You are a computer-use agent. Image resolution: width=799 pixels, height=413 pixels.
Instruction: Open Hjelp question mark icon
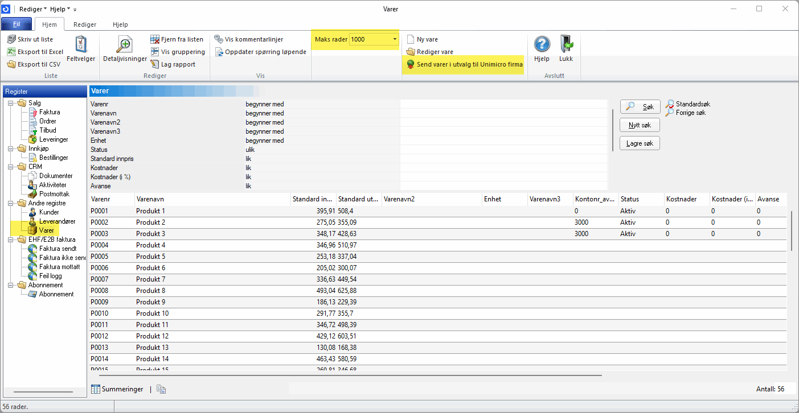click(542, 44)
